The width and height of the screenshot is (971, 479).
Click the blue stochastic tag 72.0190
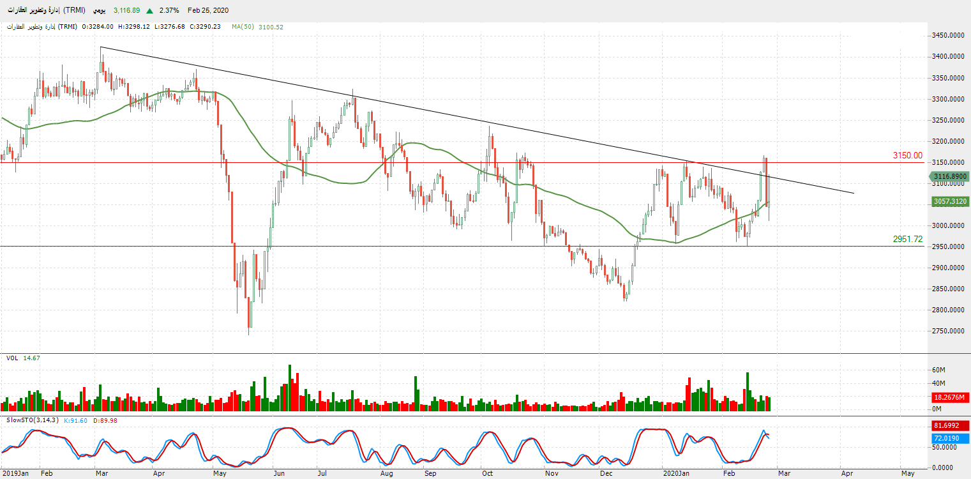(950, 438)
